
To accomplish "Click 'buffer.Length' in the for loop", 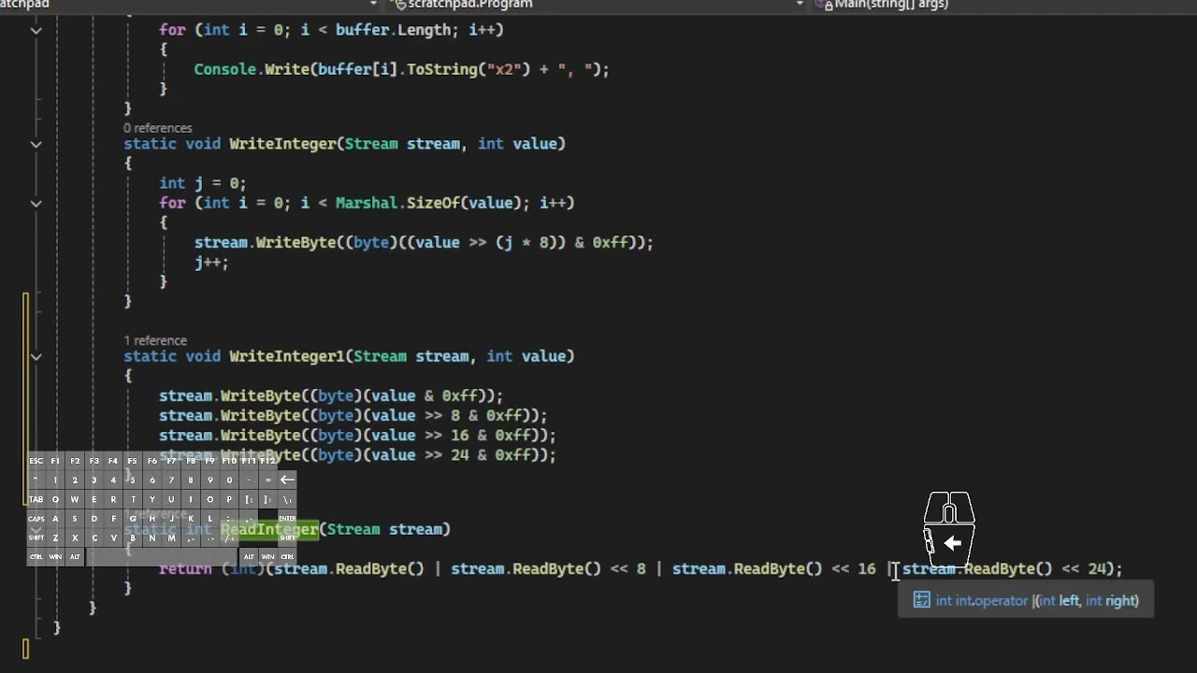I will (x=393, y=30).
